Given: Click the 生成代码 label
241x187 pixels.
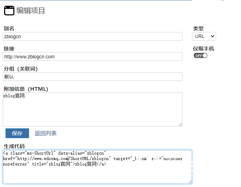Looking at the screenshot, I should coord(14,146).
